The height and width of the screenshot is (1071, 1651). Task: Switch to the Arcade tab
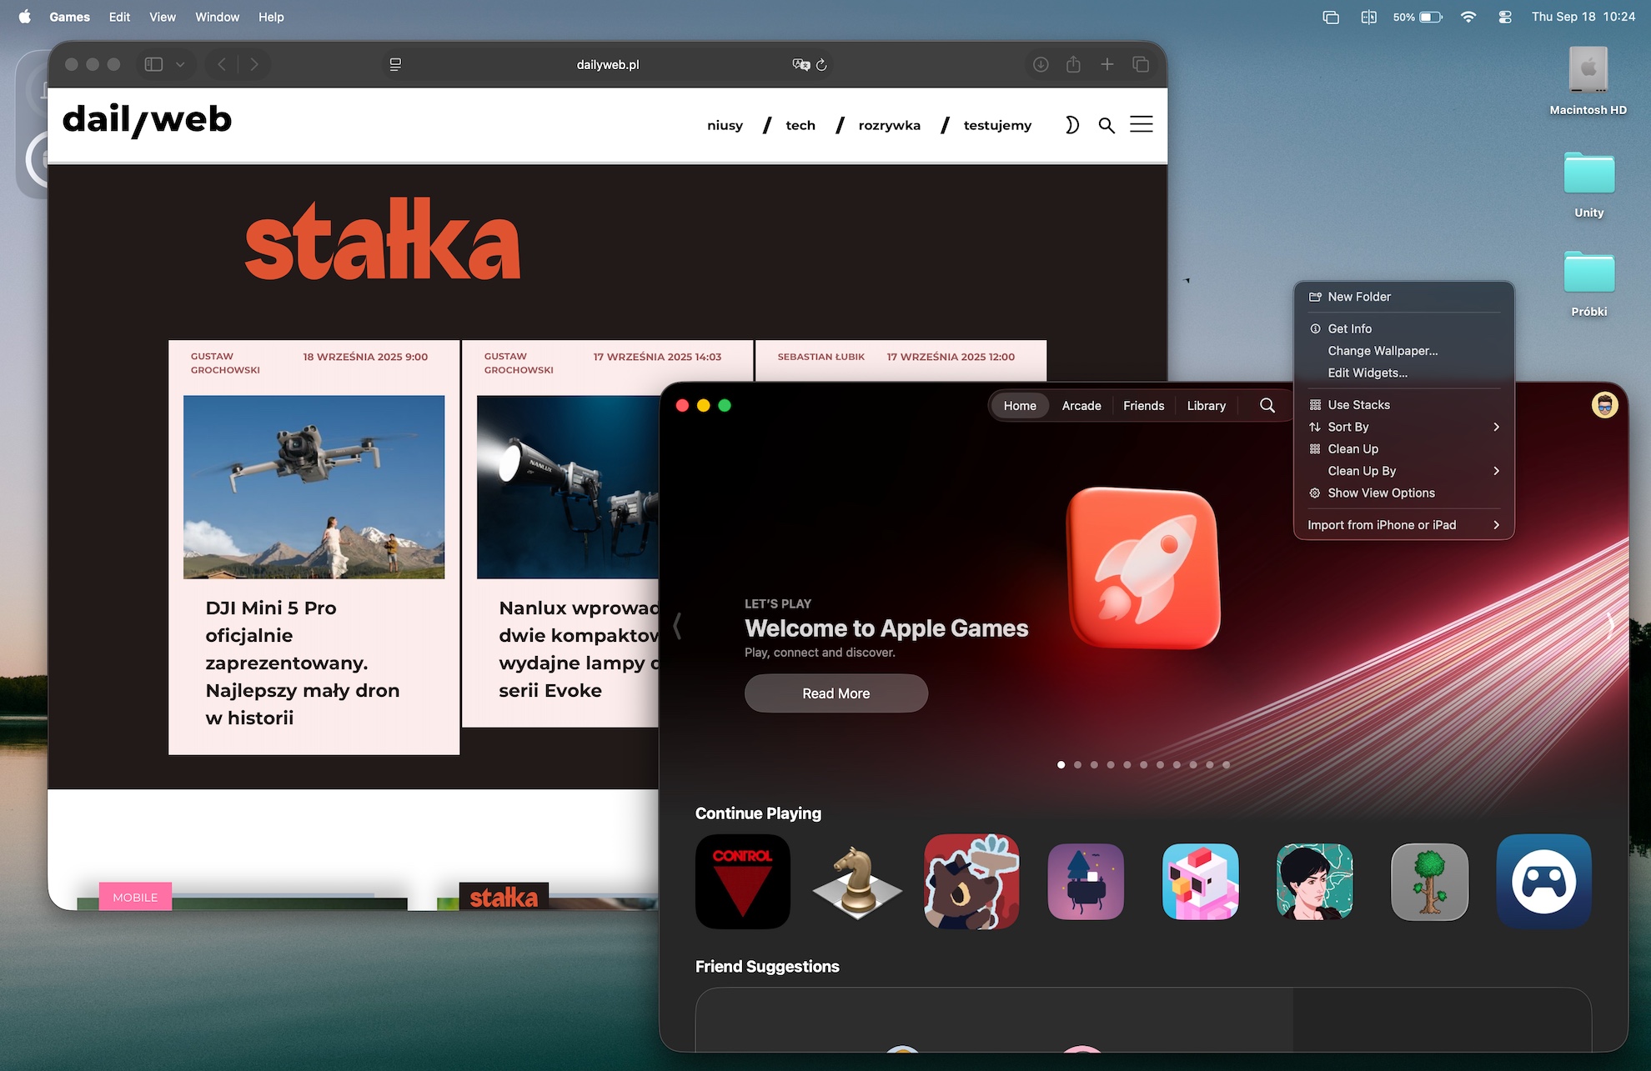[x=1081, y=406]
